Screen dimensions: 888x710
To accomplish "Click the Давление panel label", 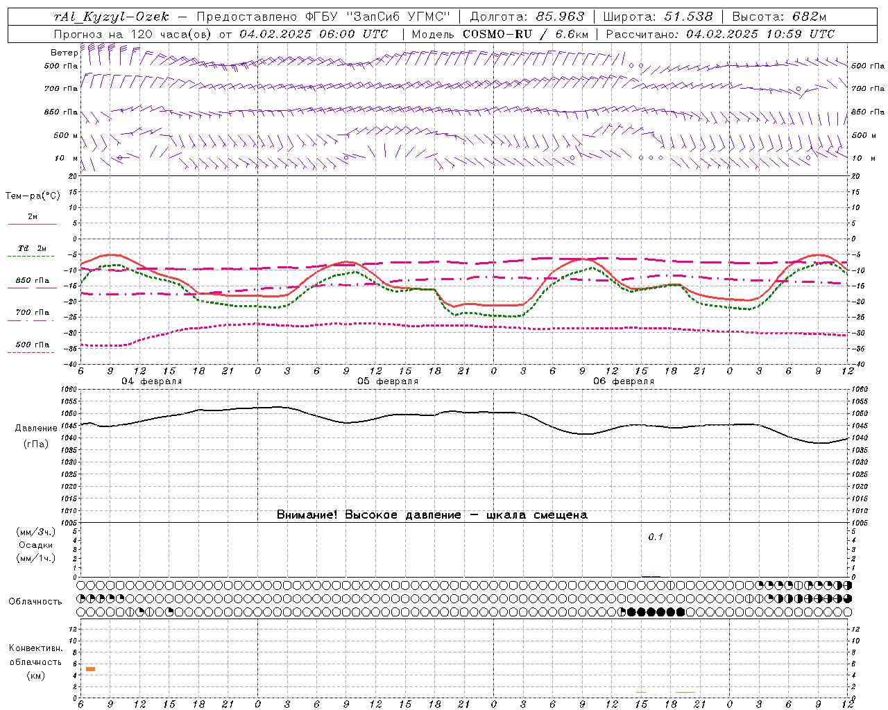I will tap(36, 428).
